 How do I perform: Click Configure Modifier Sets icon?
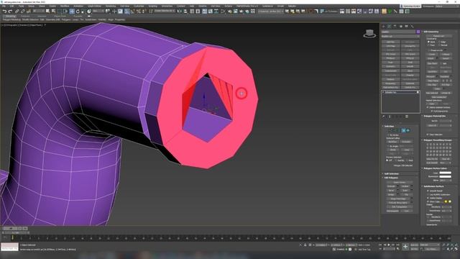tap(407, 117)
